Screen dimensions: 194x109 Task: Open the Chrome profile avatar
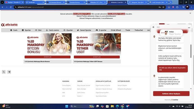pyautogui.click(x=187, y=7)
